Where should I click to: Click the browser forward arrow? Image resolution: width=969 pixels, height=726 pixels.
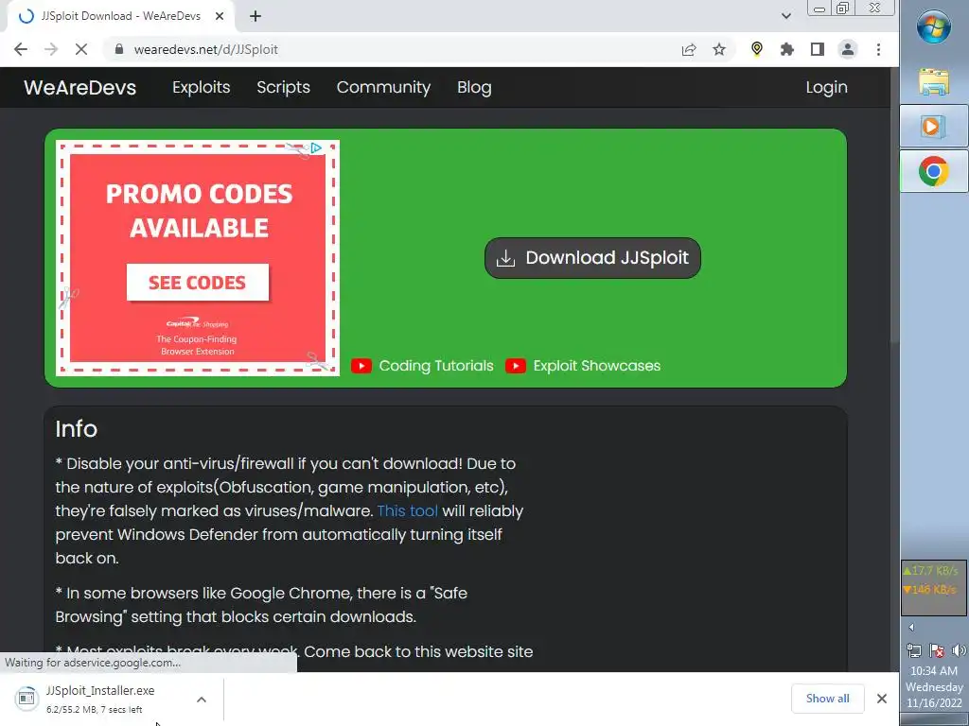tap(51, 49)
